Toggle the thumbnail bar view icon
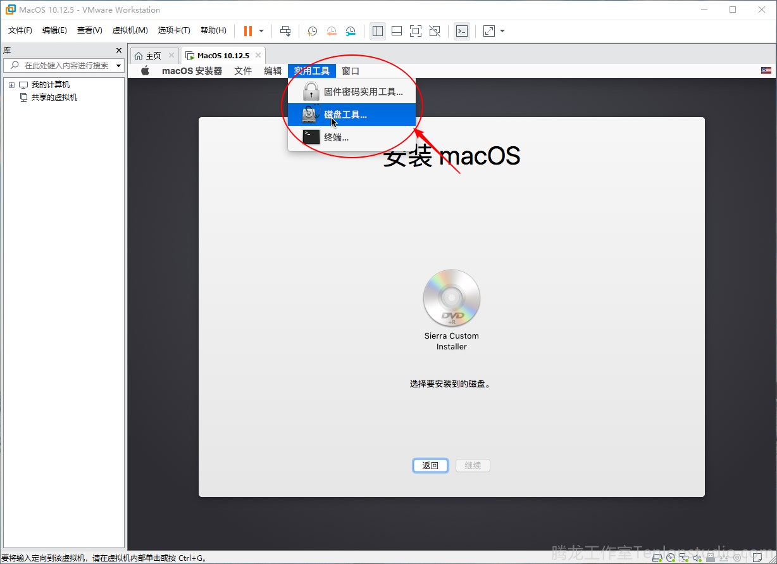The image size is (777, 564). 397,31
